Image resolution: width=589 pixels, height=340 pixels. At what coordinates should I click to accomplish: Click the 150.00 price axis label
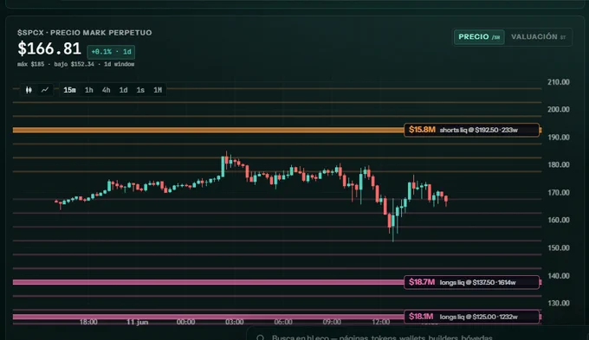point(558,247)
